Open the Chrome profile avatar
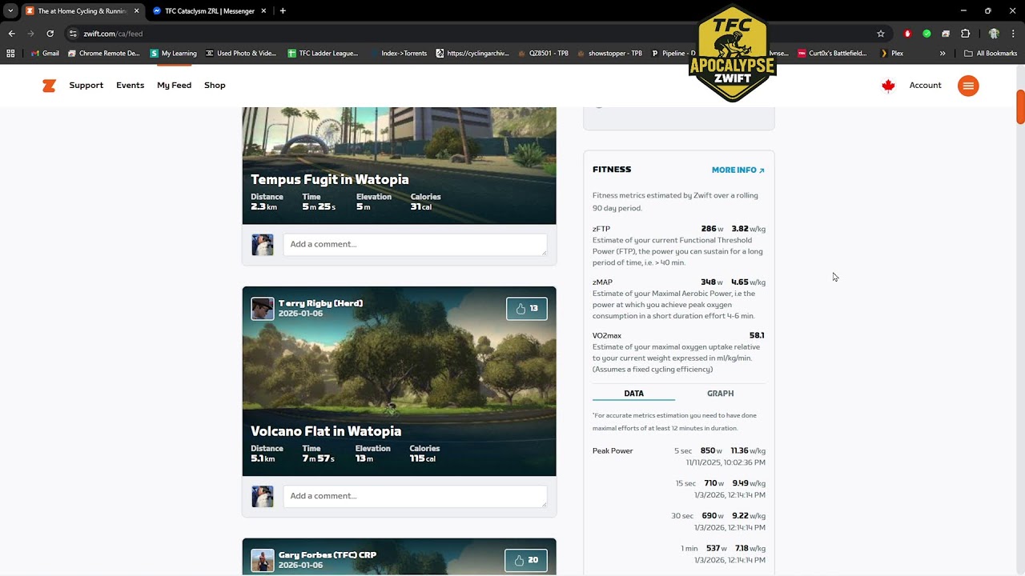Image resolution: width=1025 pixels, height=576 pixels. tap(994, 34)
